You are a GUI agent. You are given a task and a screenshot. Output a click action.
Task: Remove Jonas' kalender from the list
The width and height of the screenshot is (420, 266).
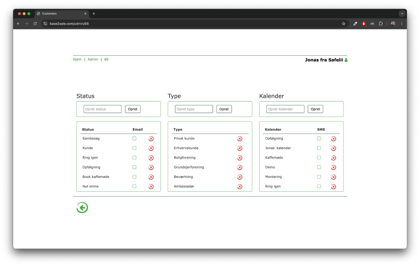click(x=333, y=148)
